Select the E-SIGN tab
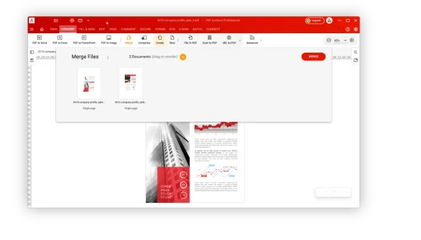This screenshot has width=421, height=240. (x=184, y=29)
